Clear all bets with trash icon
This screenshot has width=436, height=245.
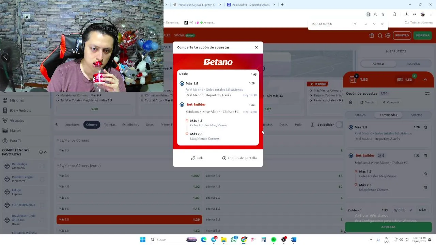[351, 102]
